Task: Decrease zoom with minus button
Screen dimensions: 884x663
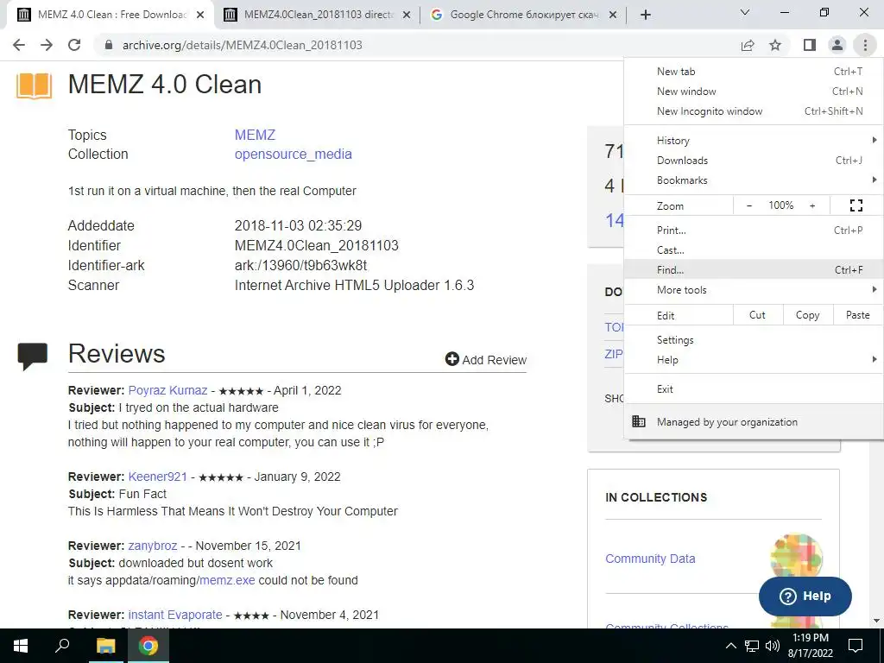Action: [x=749, y=205]
